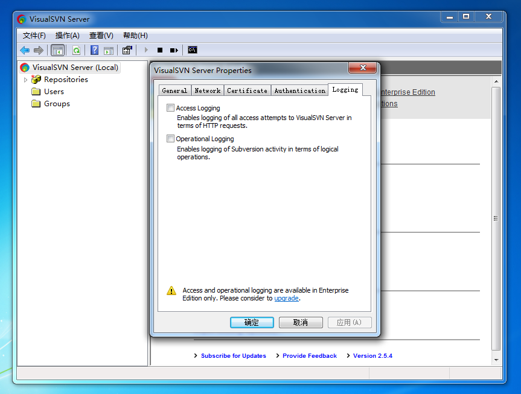Viewport: 521px width, 394px height.
Task: Start the server with the play icon
Action: point(146,50)
